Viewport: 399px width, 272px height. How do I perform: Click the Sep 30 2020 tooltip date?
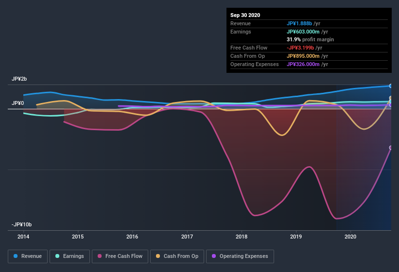tap(245, 15)
